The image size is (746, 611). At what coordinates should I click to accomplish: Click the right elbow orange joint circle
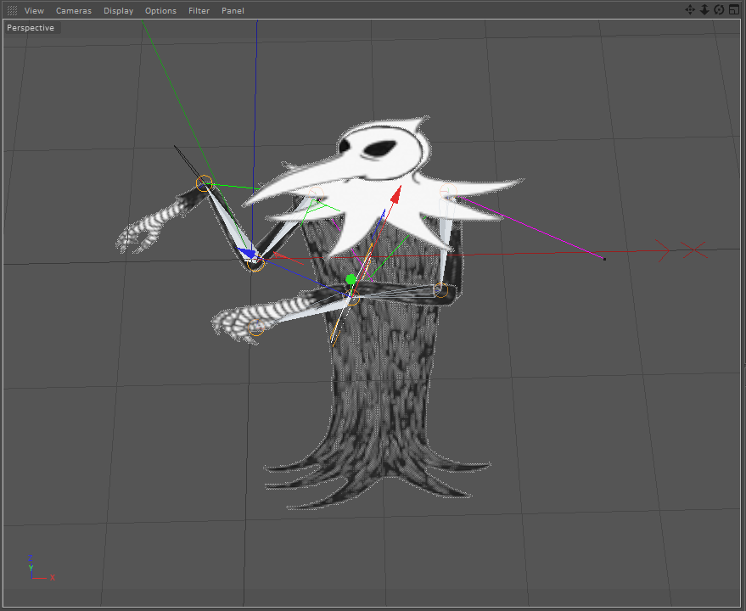440,289
